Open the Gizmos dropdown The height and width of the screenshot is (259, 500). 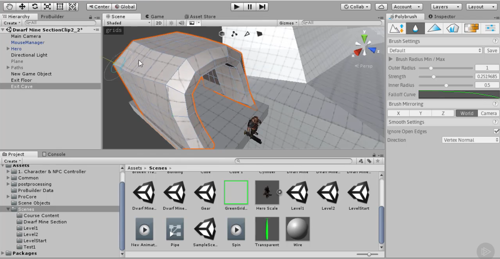pos(288,23)
